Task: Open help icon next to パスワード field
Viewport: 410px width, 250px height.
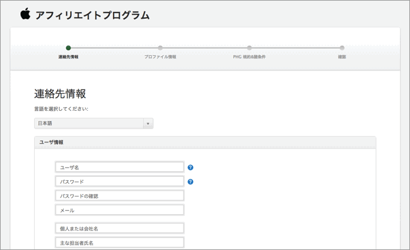Action: pyautogui.click(x=190, y=182)
